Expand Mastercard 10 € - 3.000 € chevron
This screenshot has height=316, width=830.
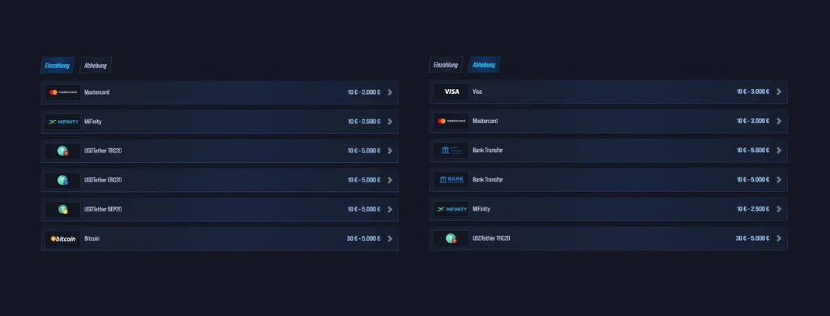click(779, 122)
